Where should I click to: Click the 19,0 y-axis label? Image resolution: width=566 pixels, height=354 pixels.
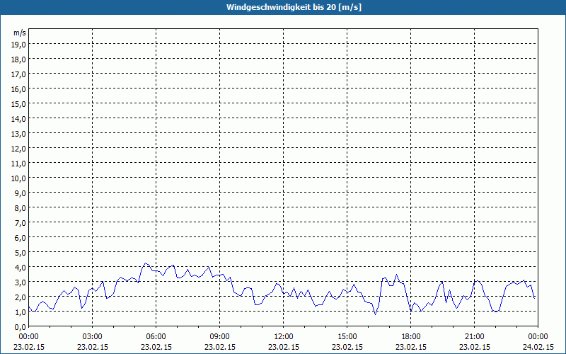tap(20, 45)
